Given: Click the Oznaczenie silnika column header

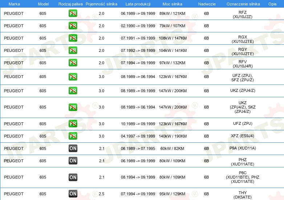Looking at the screenshot, I should click(x=243, y=4).
